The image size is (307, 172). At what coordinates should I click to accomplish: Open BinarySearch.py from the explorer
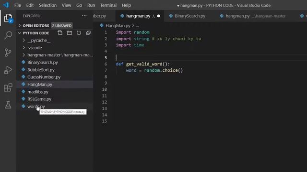point(43,63)
